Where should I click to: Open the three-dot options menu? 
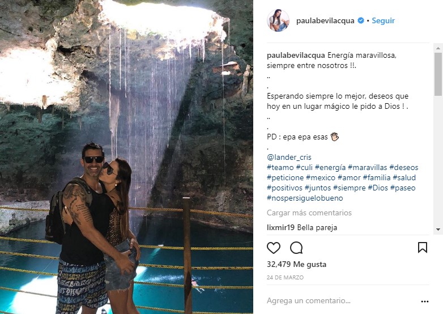pos(425,302)
